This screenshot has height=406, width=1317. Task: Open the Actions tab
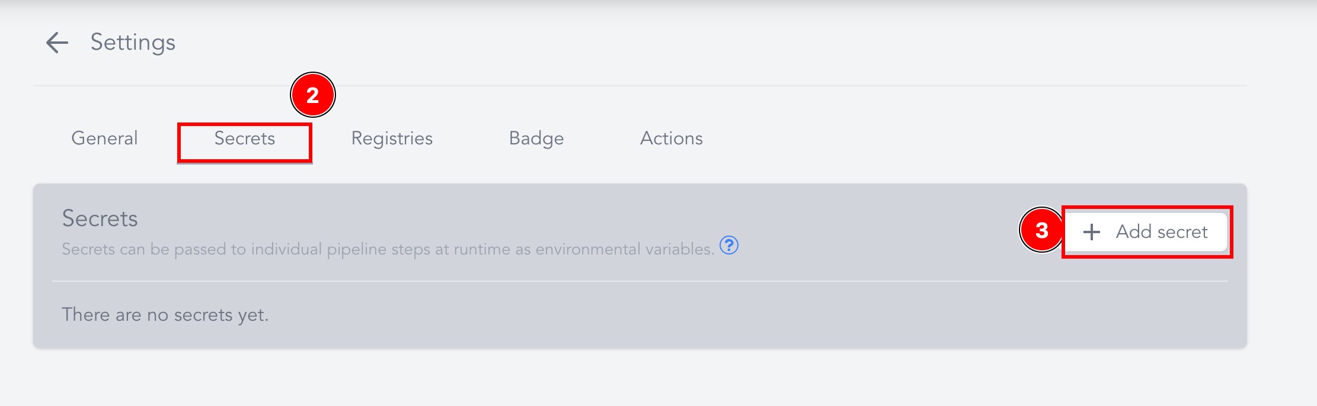click(x=672, y=138)
